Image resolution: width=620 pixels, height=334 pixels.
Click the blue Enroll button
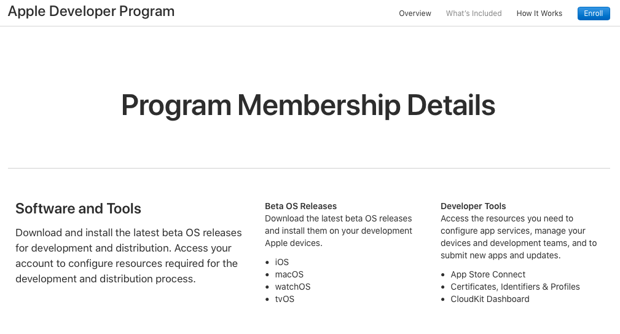[x=593, y=14]
